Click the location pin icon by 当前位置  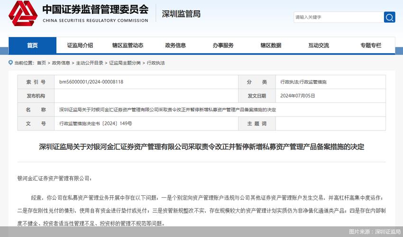pos(10,63)
